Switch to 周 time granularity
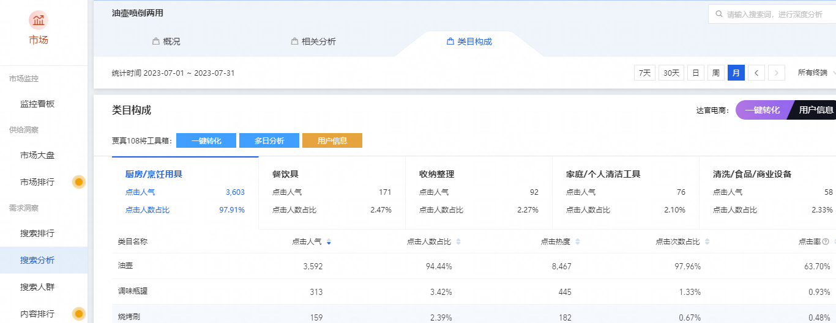836x323 pixels. pos(715,73)
